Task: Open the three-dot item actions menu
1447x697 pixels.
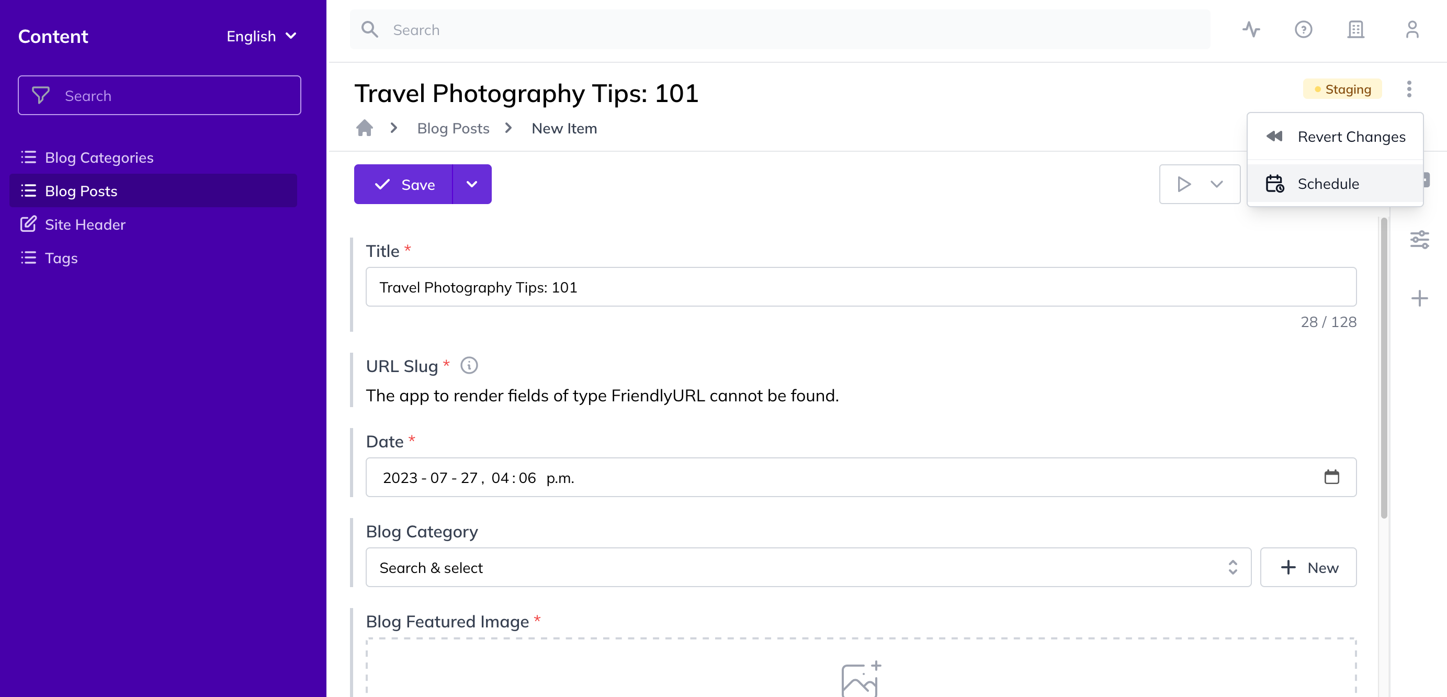Action: pos(1409,89)
